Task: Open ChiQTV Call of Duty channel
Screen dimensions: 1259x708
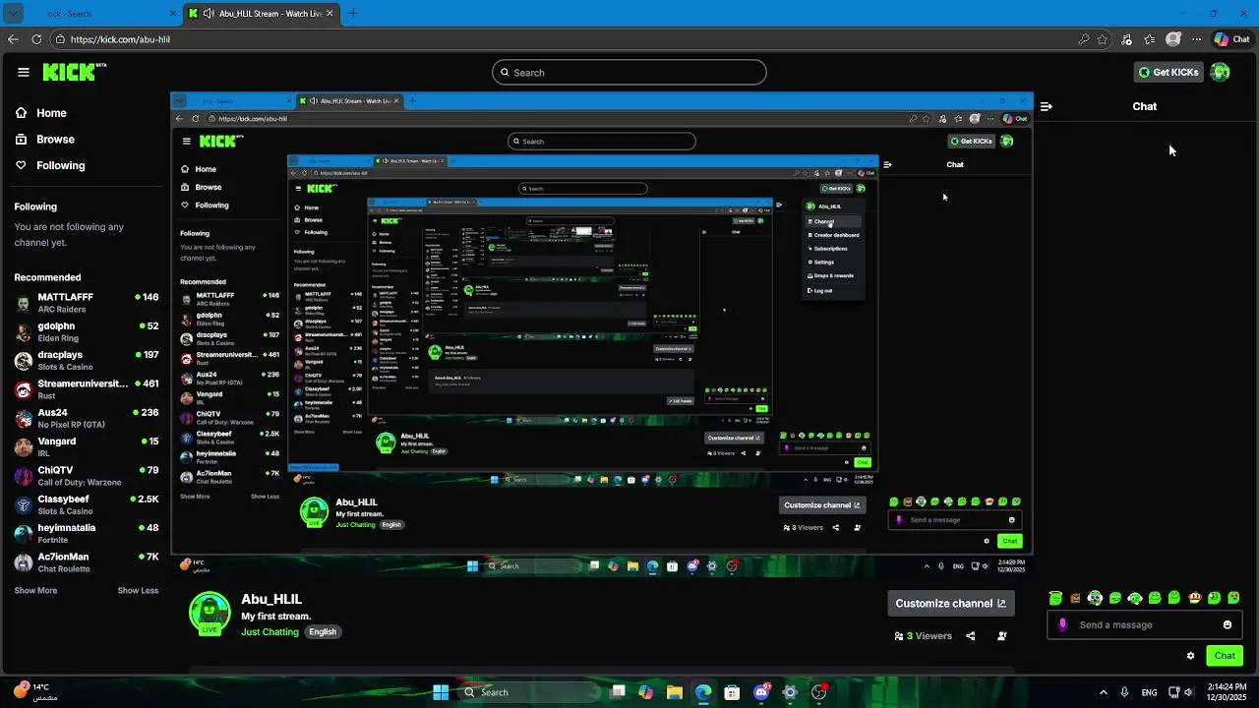Action: point(87,476)
